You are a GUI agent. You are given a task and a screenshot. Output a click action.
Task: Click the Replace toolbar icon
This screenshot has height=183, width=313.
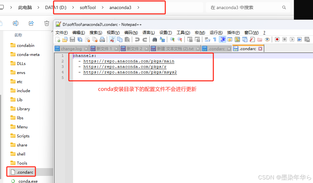162,39
